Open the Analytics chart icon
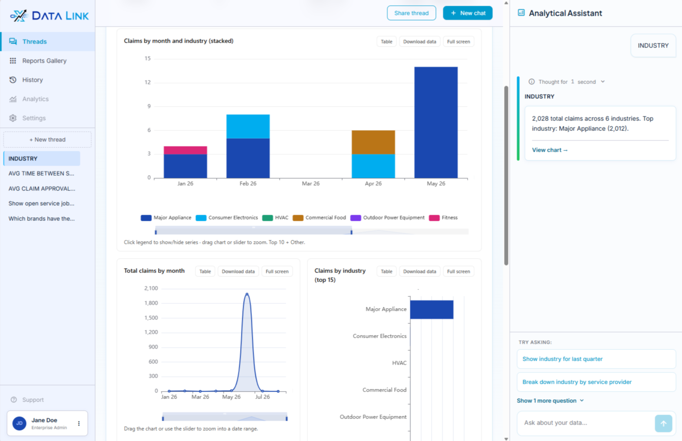The height and width of the screenshot is (441, 682). [13, 99]
